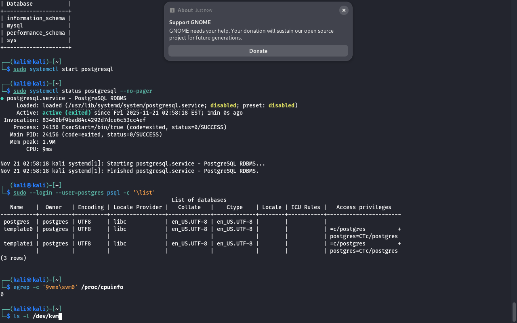The width and height of the screenshot is (517, 323).
Task: Select the template0 database name
Action: [x=17, y=229]
